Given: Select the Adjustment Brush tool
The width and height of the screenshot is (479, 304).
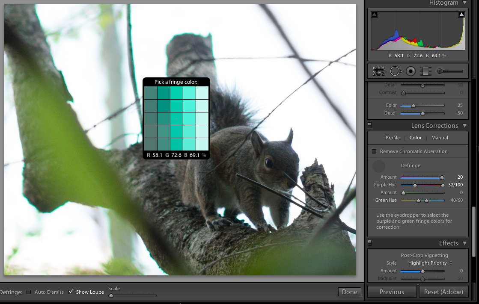Looking at the screenshot, I should tap(450, 71).
